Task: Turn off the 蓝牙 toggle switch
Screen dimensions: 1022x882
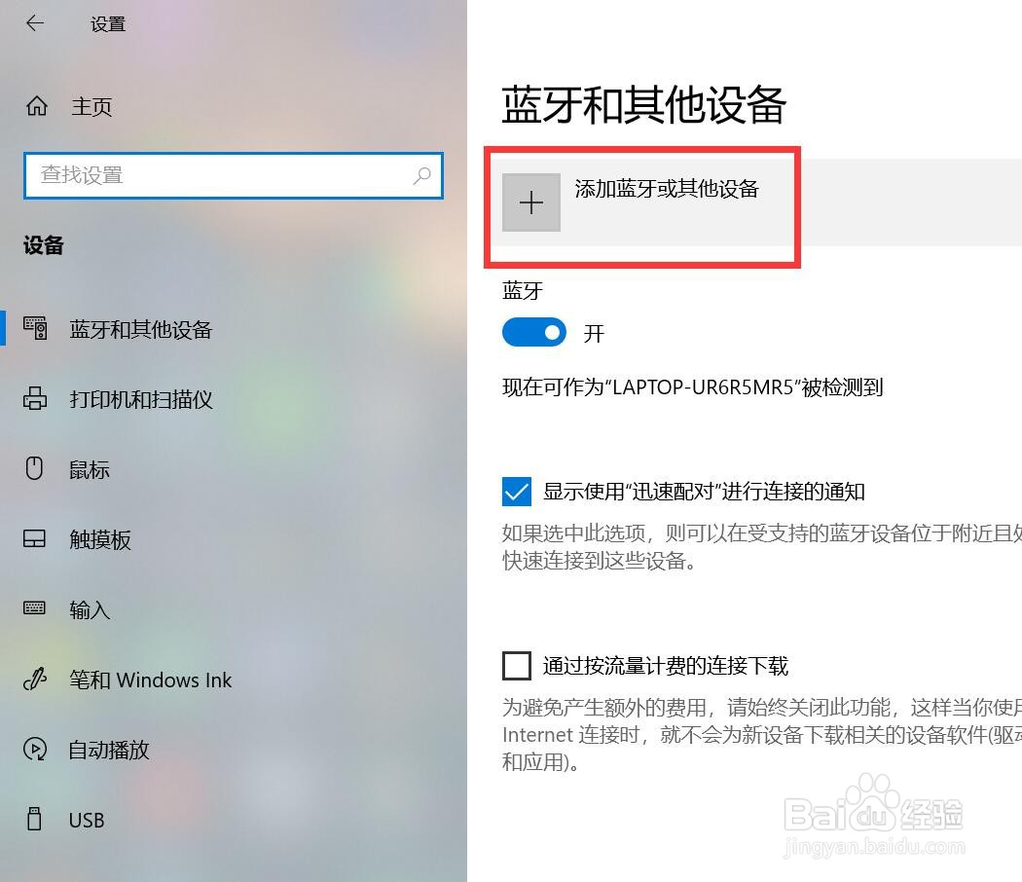Action: click(x=533, y=333)
